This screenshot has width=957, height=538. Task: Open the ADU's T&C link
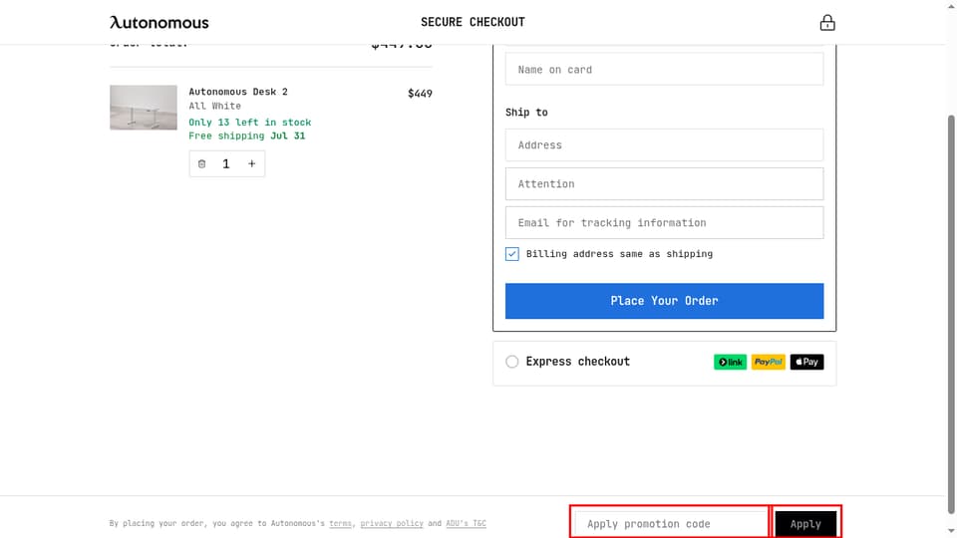point(466,523)
